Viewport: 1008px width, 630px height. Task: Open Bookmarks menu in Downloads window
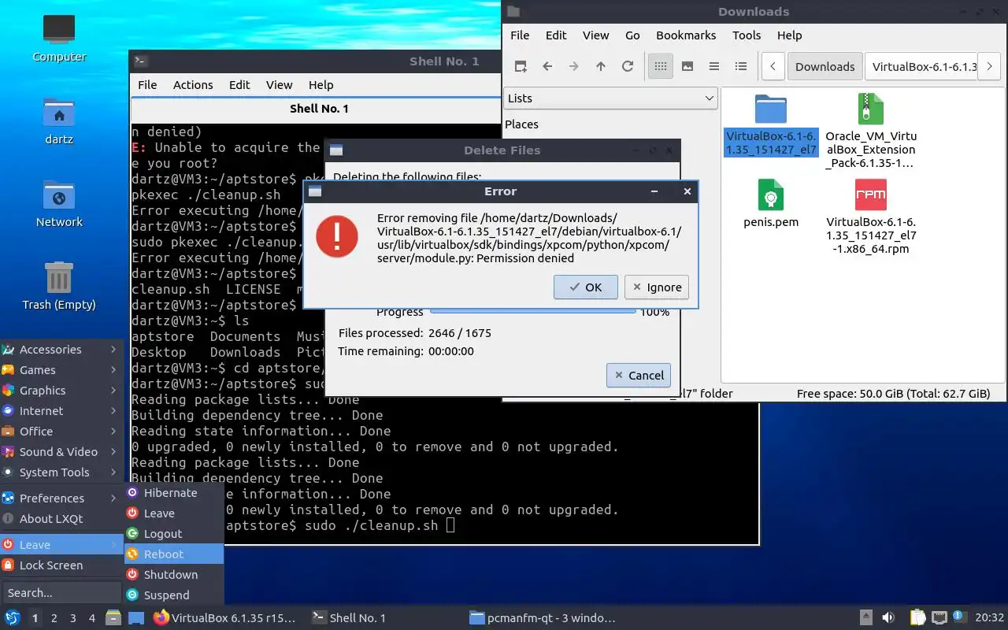[x=686, y=35]
